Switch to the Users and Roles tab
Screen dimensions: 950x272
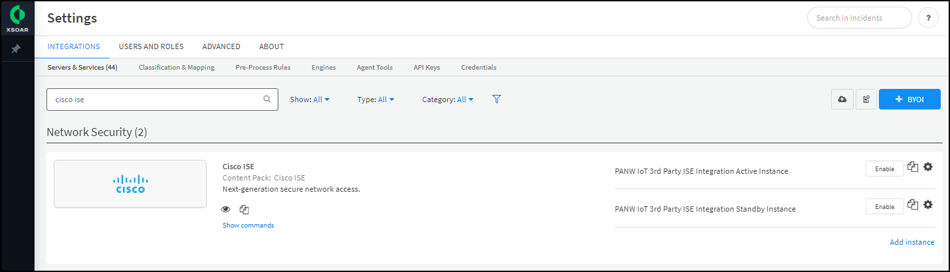tap(151, 46)
